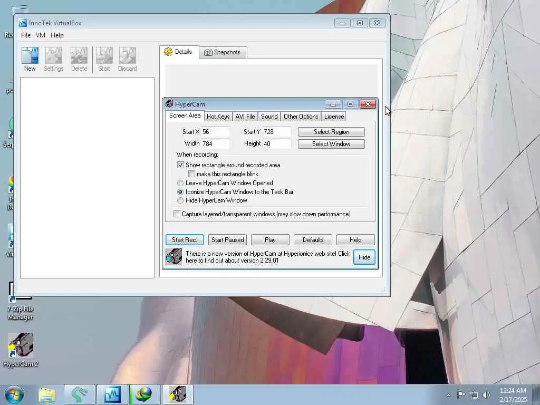The height and width of the screenshot is (405, 540).
Task: Open the VM menu in VirtualBox
Action: 40,35
